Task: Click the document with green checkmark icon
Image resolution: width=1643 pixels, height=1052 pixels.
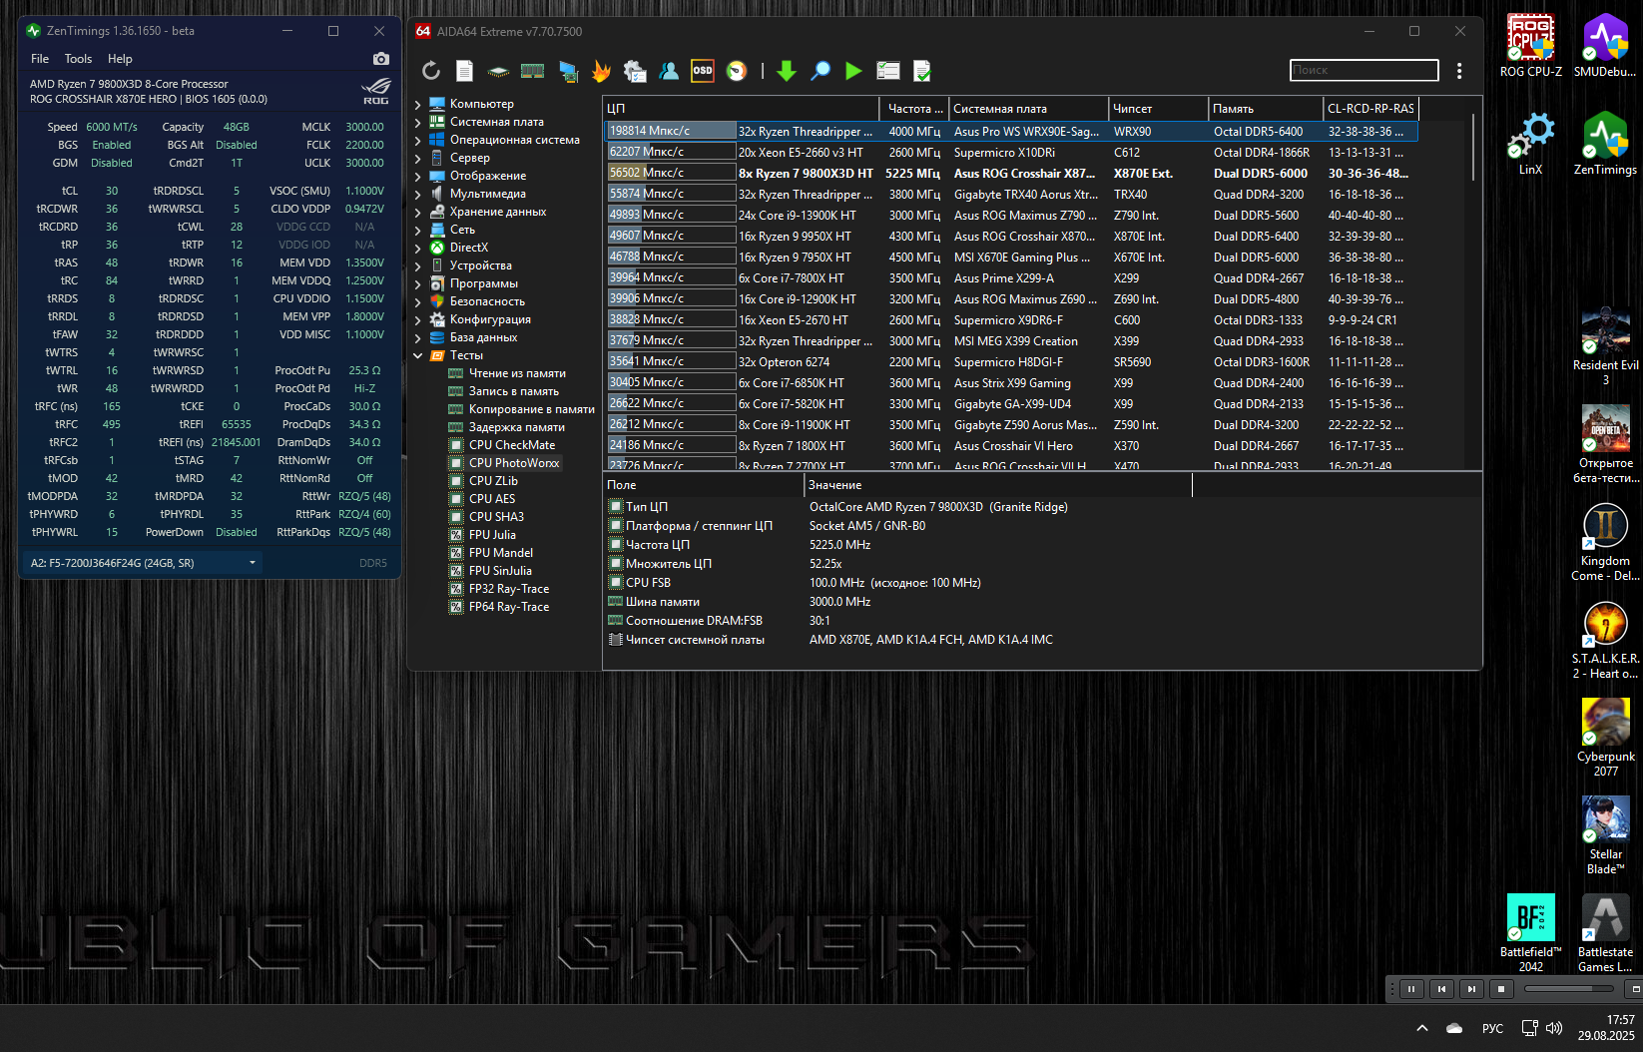Action: [x=922, y=71]
